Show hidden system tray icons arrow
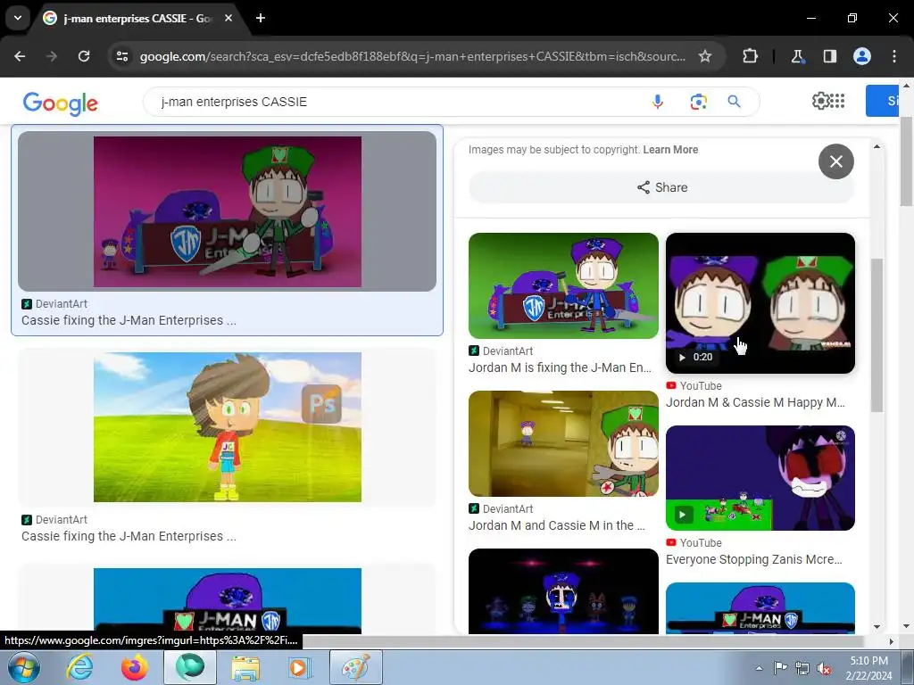 click(x=759, y=668)
